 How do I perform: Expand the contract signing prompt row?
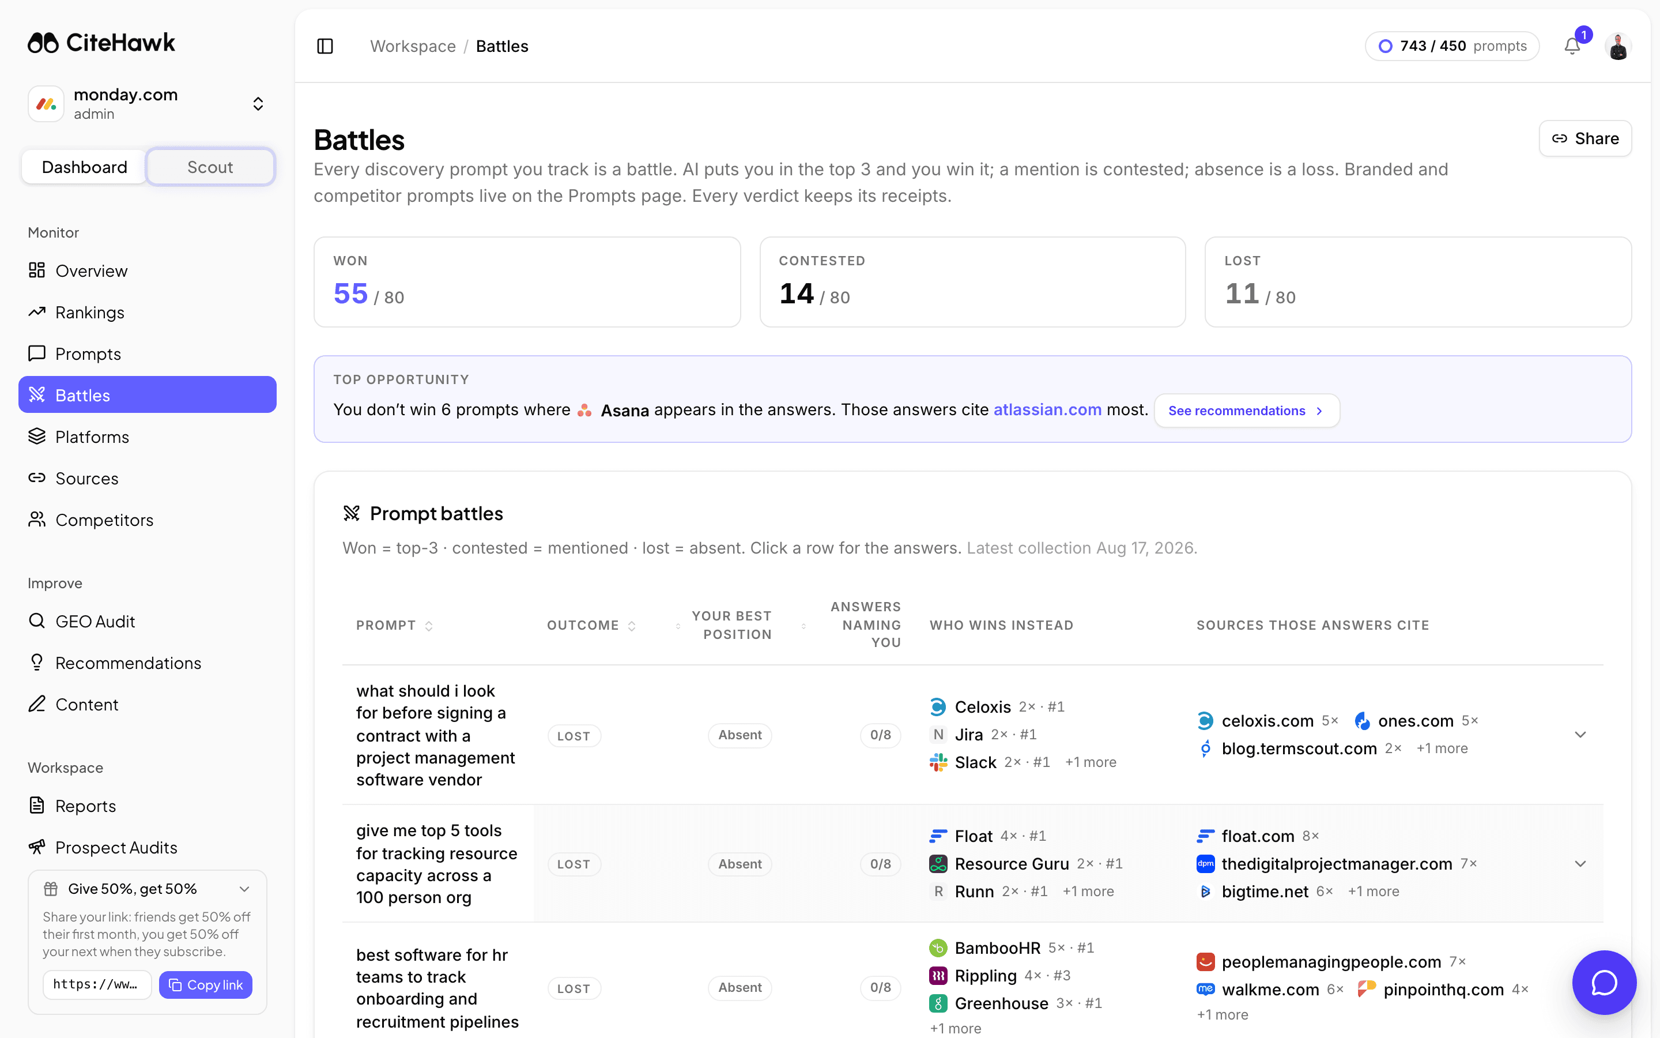point(1580,735)
